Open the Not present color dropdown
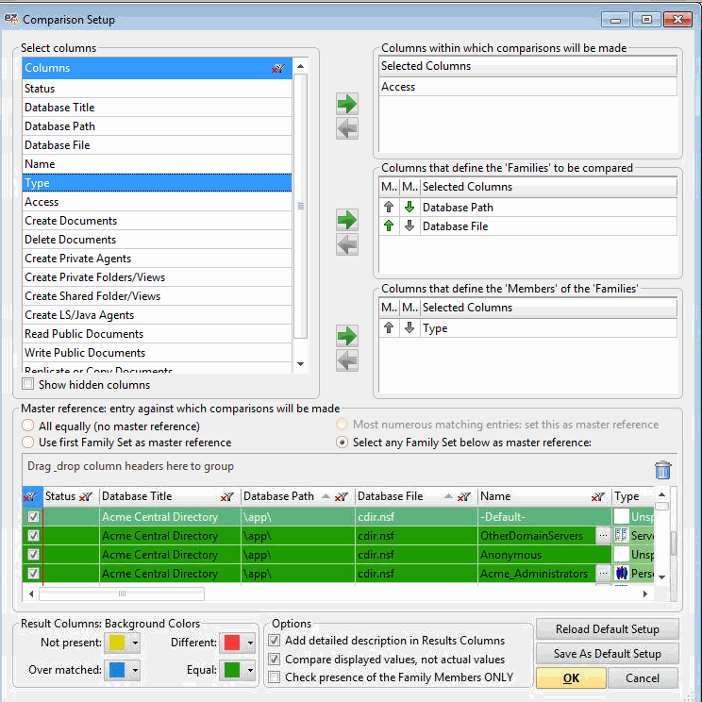The width and height of the screenshot is (702, 702). click(x=135, y=643)
